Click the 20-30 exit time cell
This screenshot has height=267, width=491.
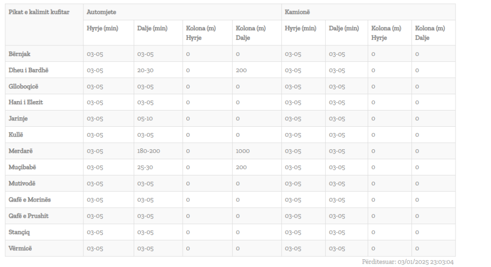pos(145,70)
